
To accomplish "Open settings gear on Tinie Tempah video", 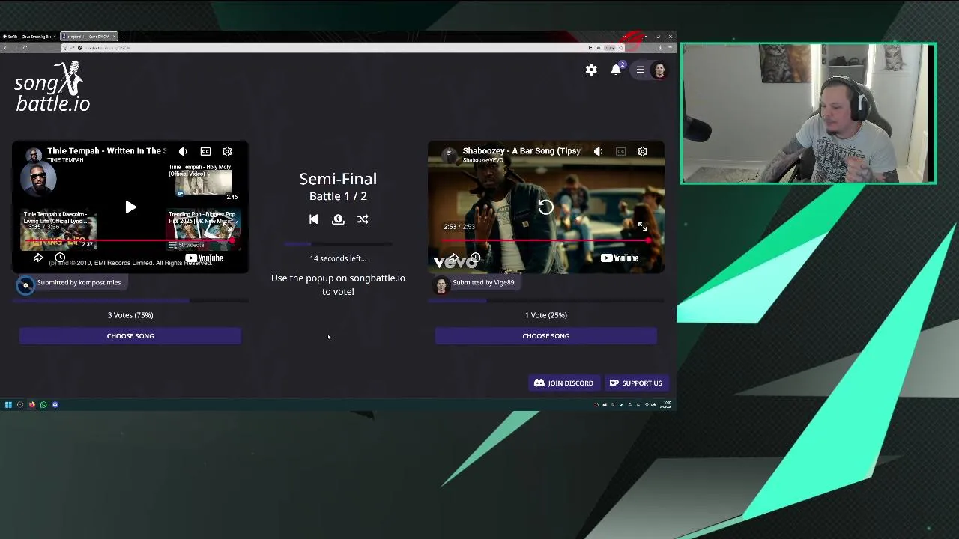I will coord(227,151).
